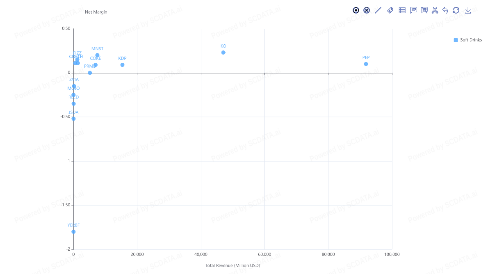Click the YERBF data point

tap(73, 232)
